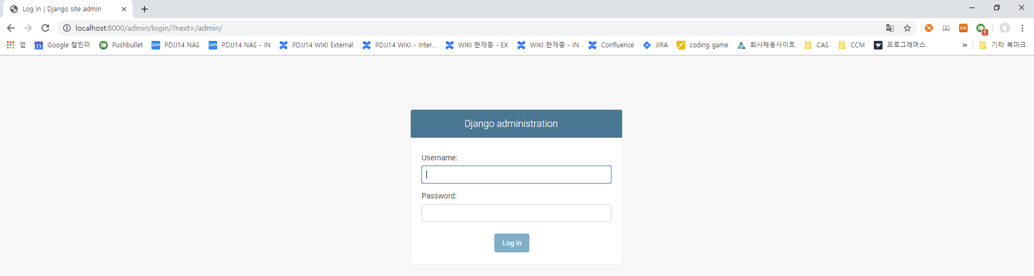Open the Pushbullet bookmark
The height and width of the screenshot is (276, 1034).
click(x=121, y=45)
